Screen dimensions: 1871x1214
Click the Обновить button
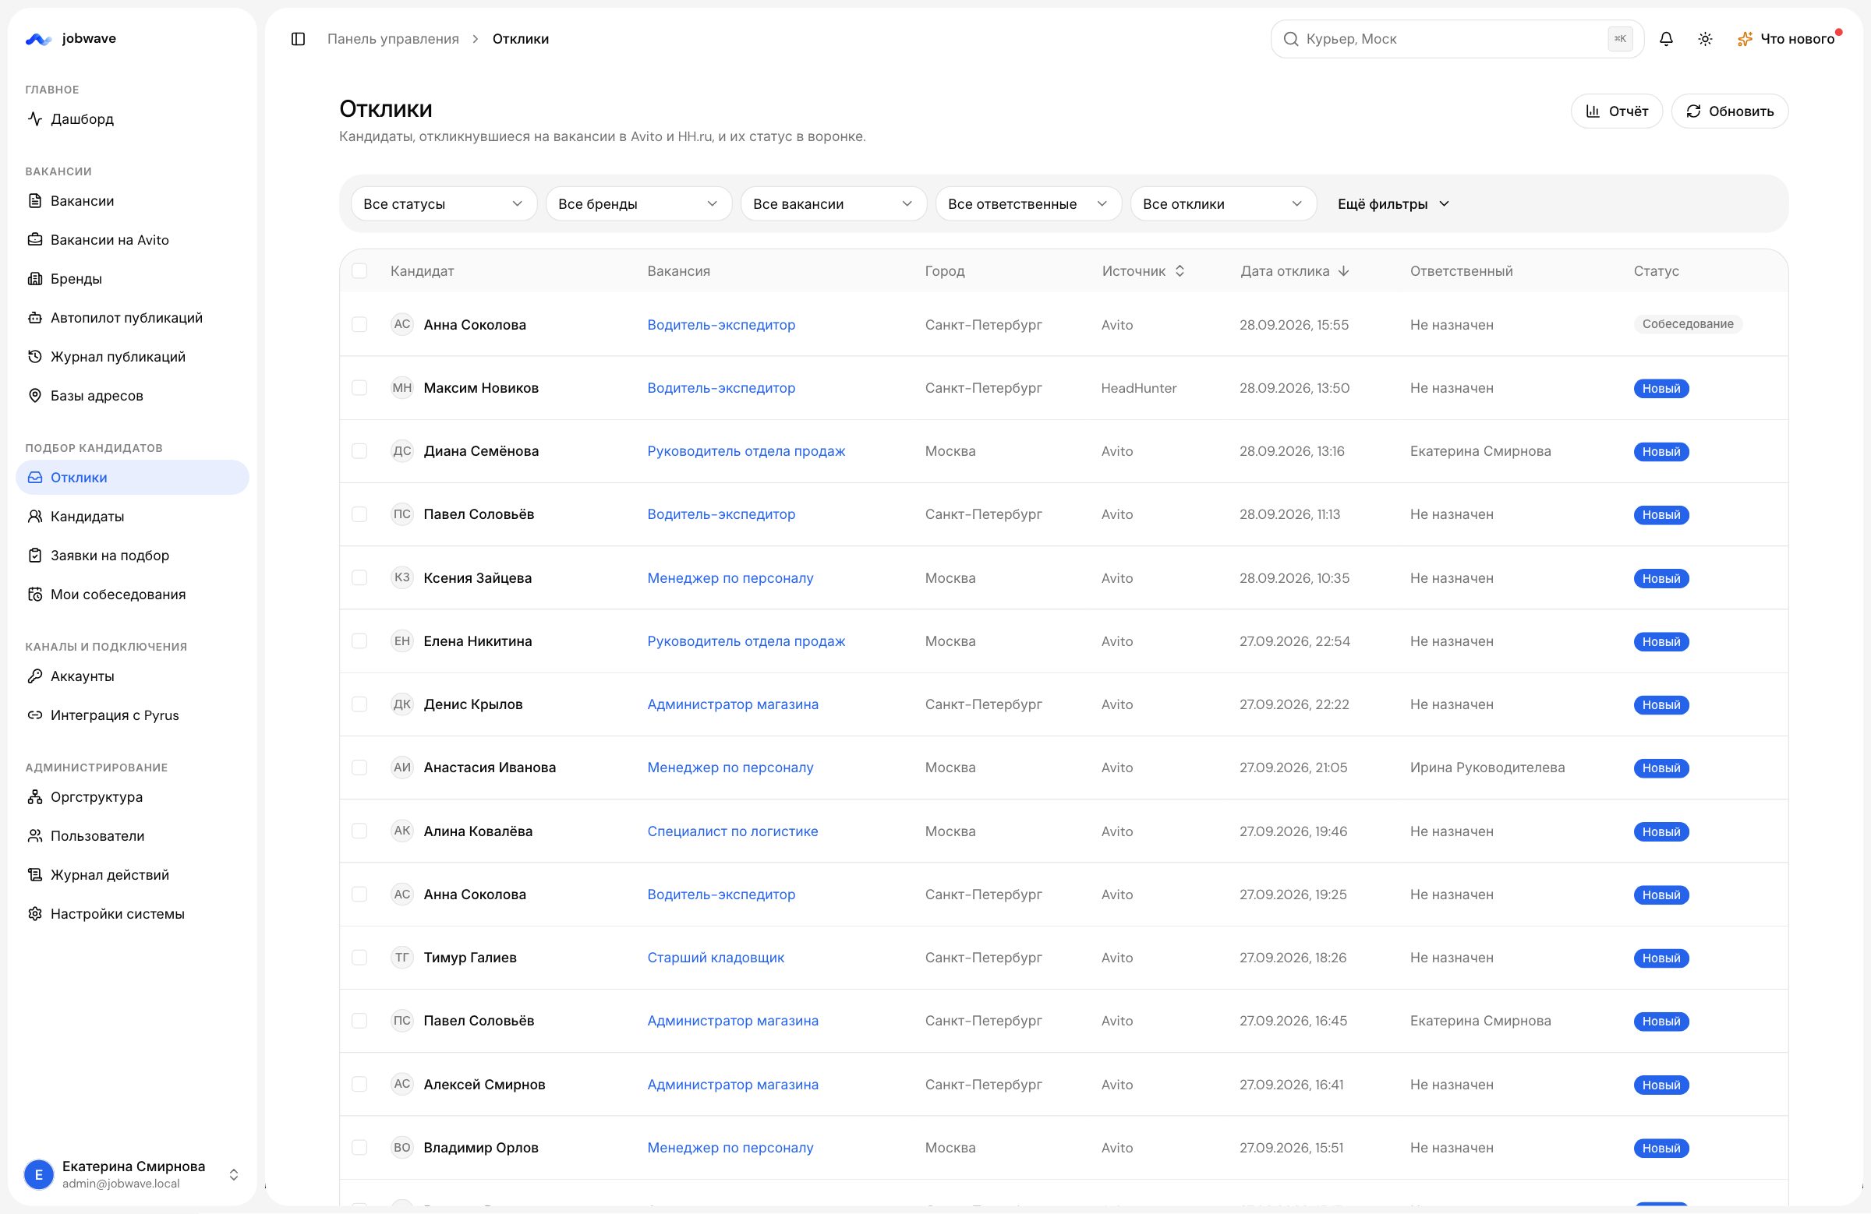tap(1729, 111)
